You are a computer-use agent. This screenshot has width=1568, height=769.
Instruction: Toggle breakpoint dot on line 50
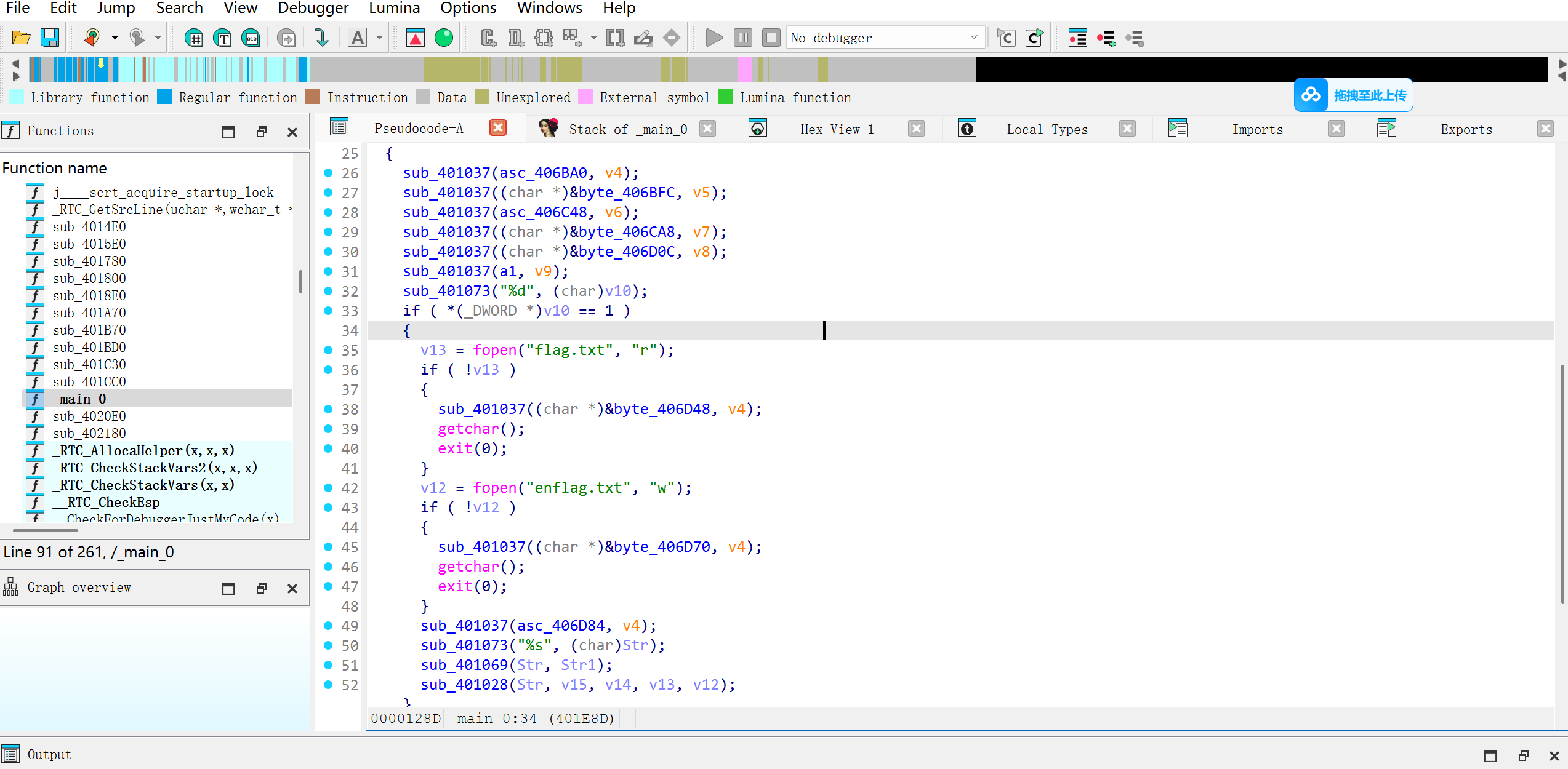[328, 645]
